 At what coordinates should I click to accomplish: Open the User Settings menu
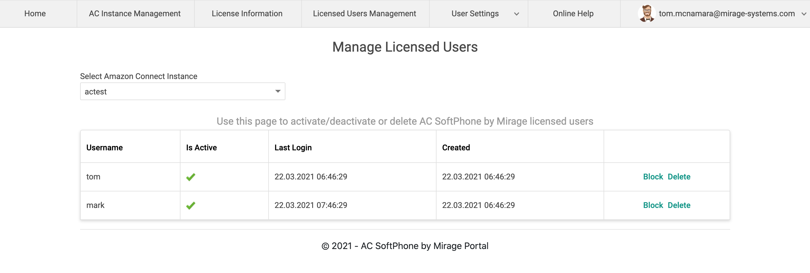475,13
